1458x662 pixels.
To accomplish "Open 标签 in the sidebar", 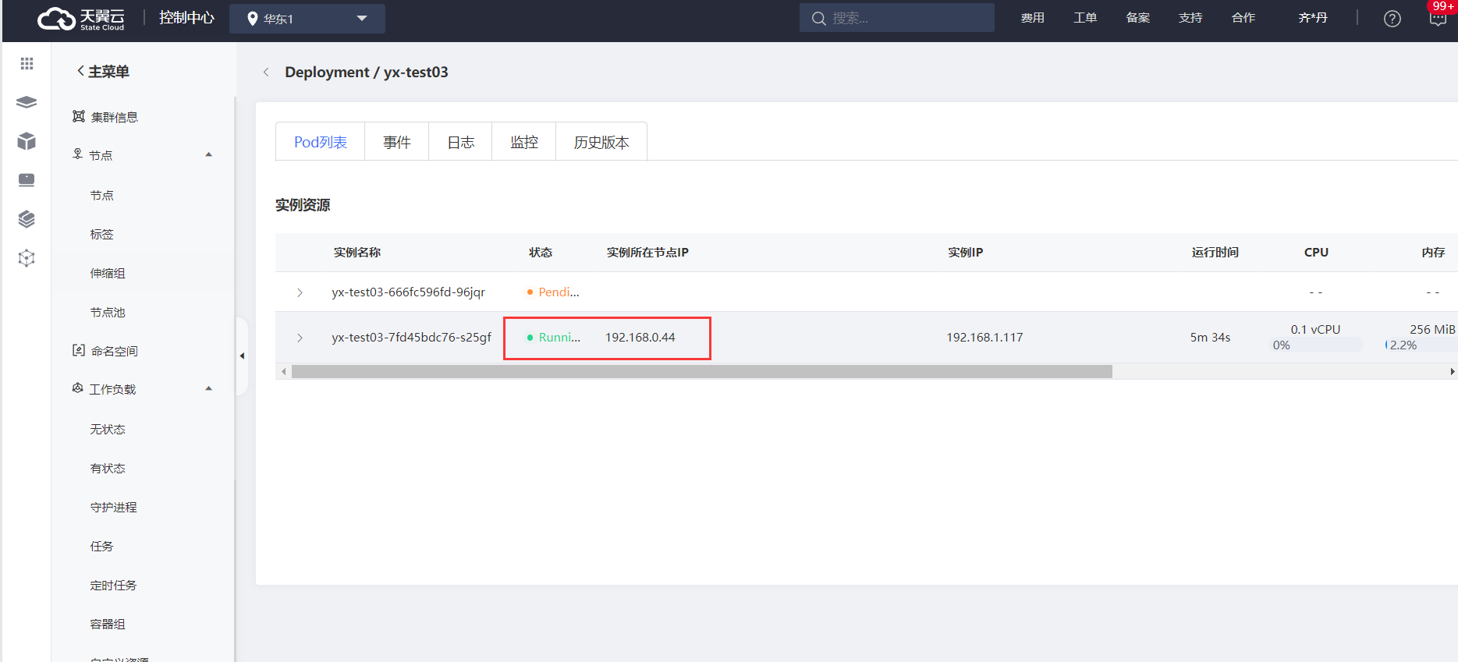I will pyautogui.click(x=102, y=234).
